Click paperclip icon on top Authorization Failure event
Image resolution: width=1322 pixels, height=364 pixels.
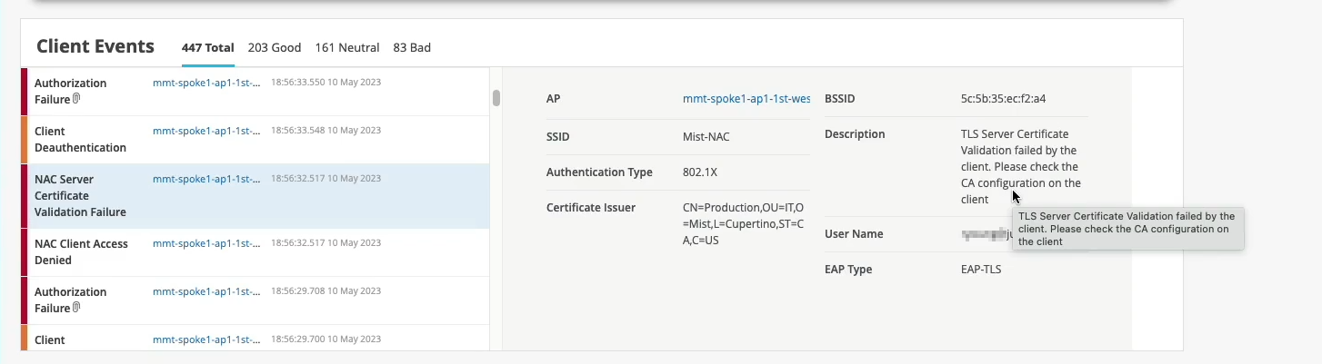[77, 99]
